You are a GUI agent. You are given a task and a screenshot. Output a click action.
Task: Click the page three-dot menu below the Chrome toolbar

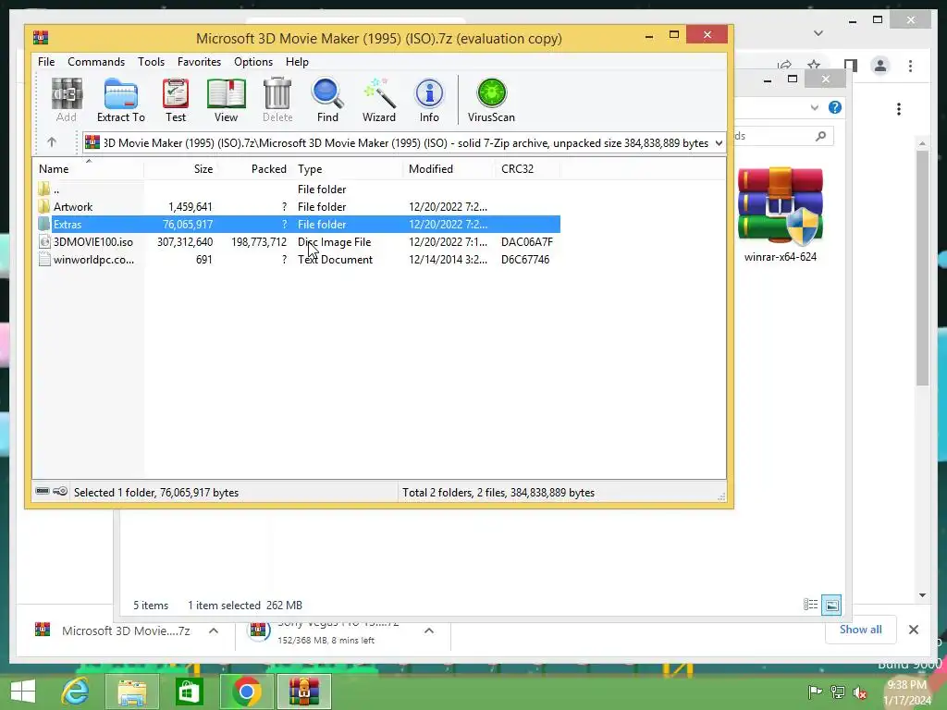(899, 109)
